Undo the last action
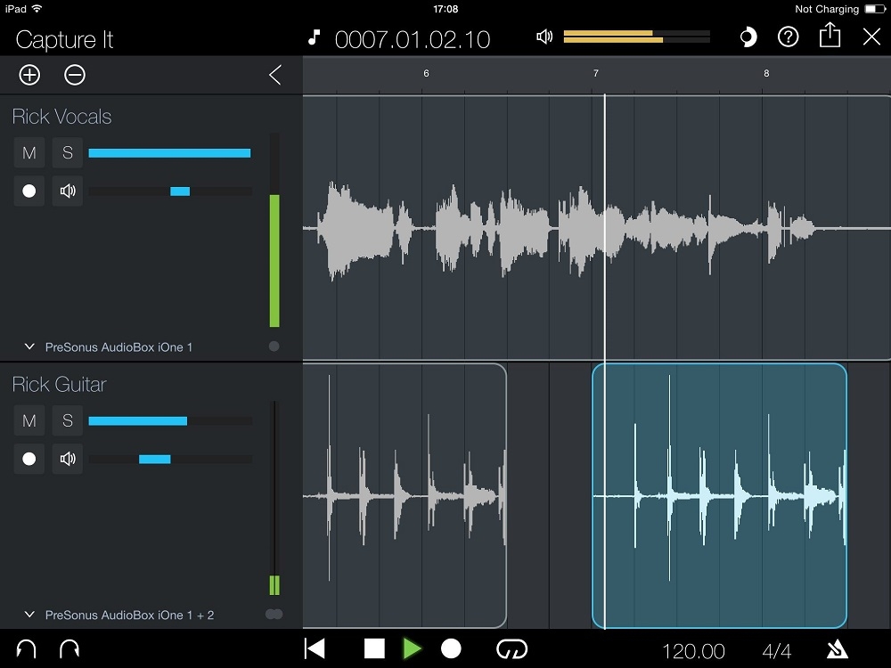 26,648
